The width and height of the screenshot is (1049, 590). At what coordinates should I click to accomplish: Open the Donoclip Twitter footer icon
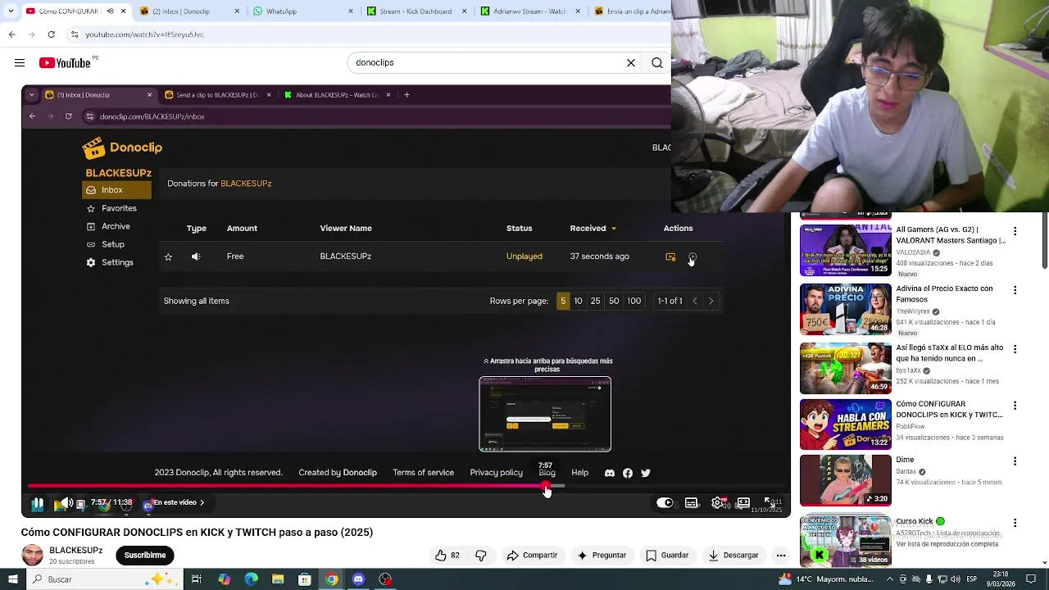point(646,473)
